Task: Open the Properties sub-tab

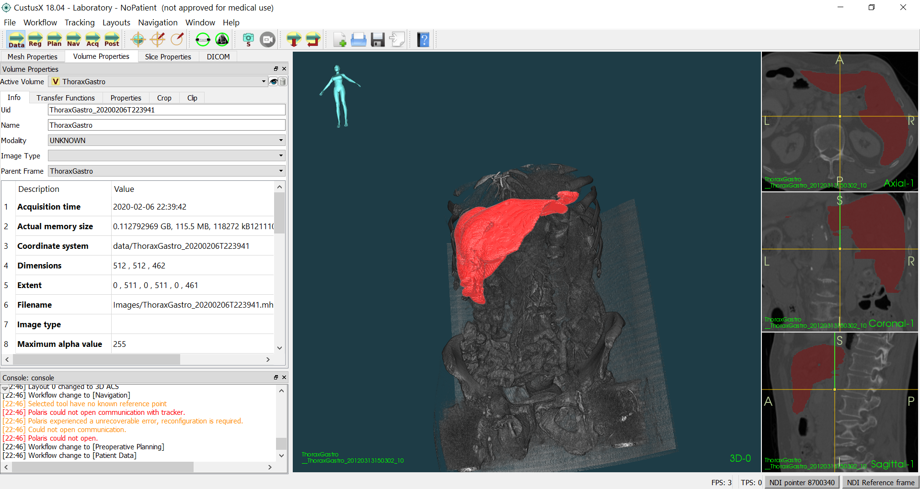Action: pyautogui.click(x=126, y=98)
